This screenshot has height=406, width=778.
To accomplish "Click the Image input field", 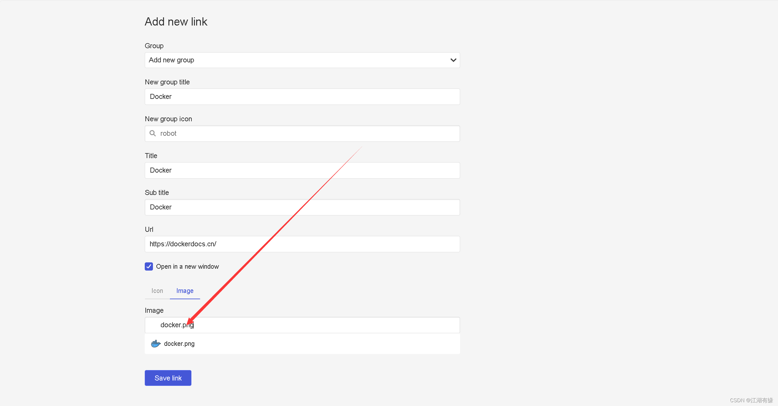I will tap(302, 325).
